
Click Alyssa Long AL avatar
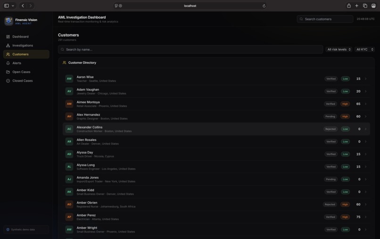tap(69, 167)
